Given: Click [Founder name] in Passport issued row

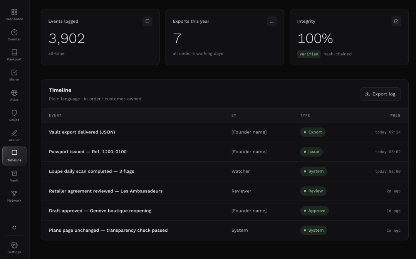Looking at the screenshot, I should [249, 152].
